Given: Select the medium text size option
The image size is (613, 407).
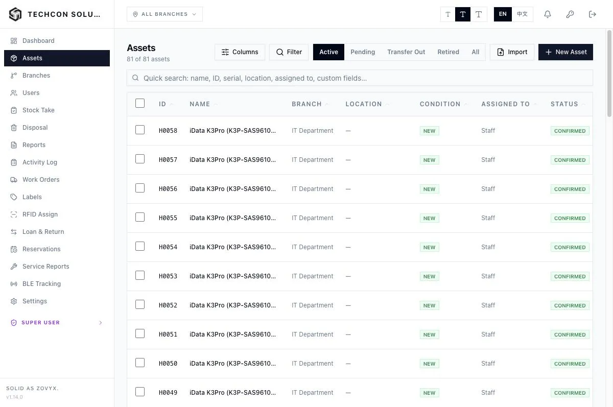Looking at the screenshot, I should 463,14.
